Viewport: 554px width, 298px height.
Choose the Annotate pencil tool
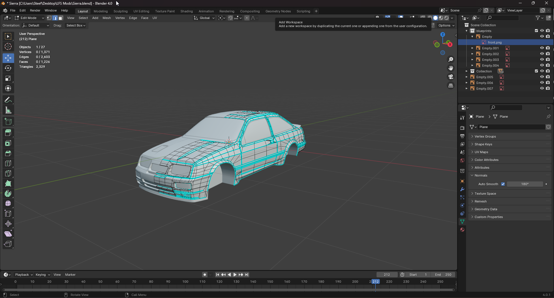pos(8,100)
